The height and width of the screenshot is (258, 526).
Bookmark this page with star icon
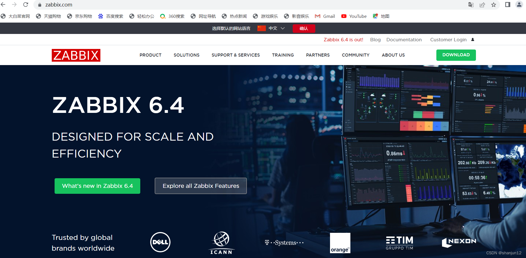coord(493,5)
